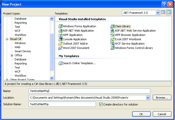Select Smart Device project type

click(x=22, y=51)
